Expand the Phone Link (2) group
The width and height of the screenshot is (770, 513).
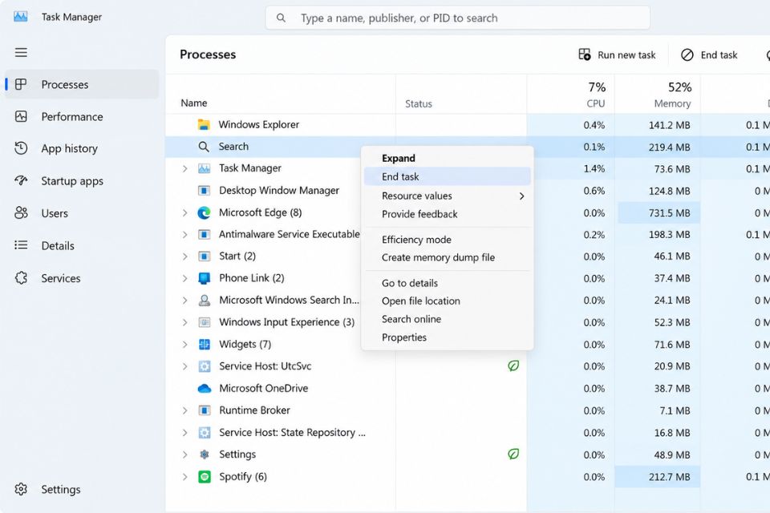click(x=184, y=278)
